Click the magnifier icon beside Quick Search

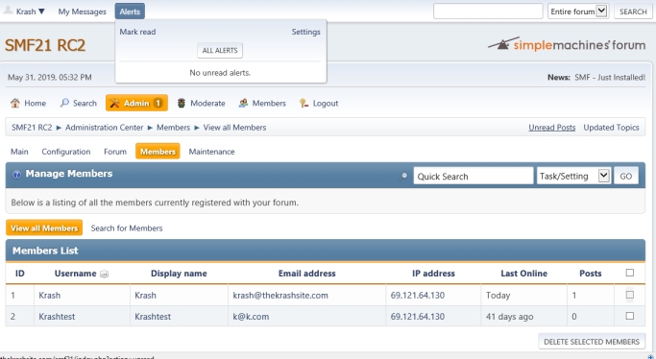click(x=403, y=177)
